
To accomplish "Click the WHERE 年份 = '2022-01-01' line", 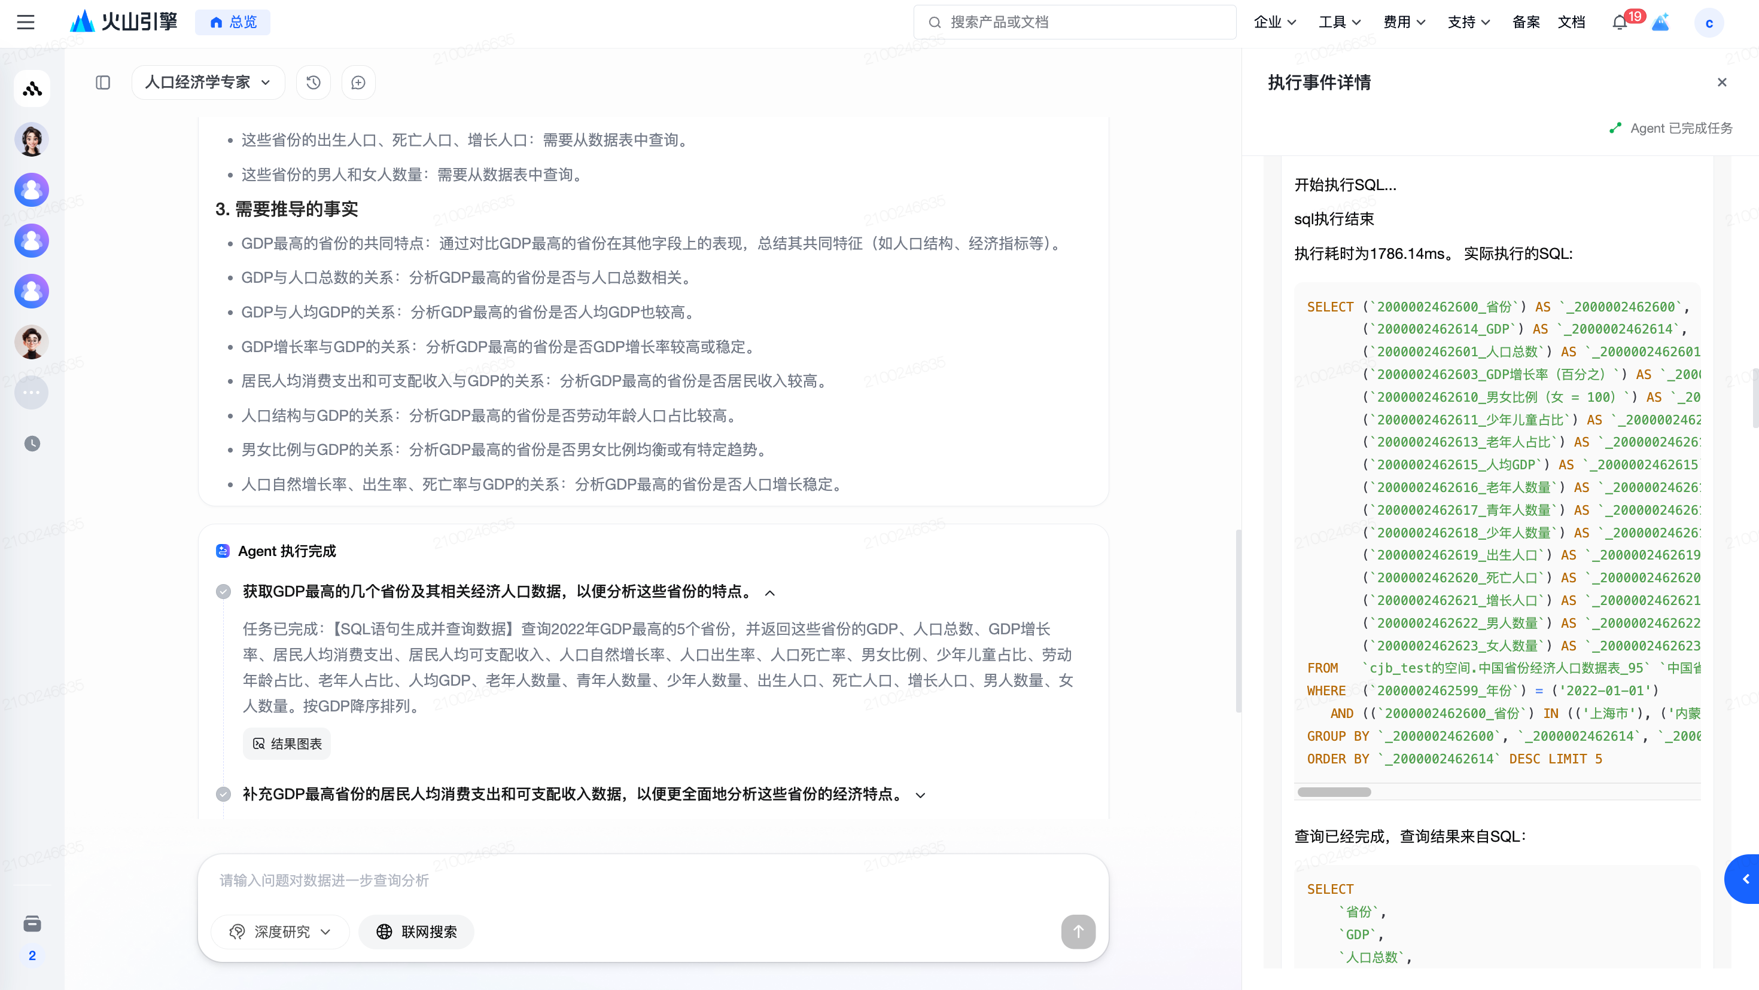I will tap(1483, 690).
